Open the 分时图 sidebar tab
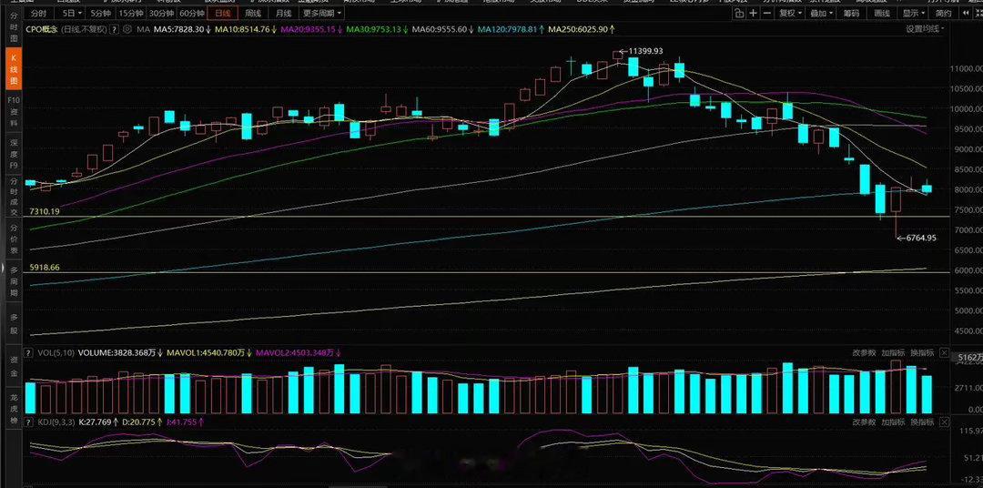The height and width of the screenshot is (488, 983). coord(13,27)
